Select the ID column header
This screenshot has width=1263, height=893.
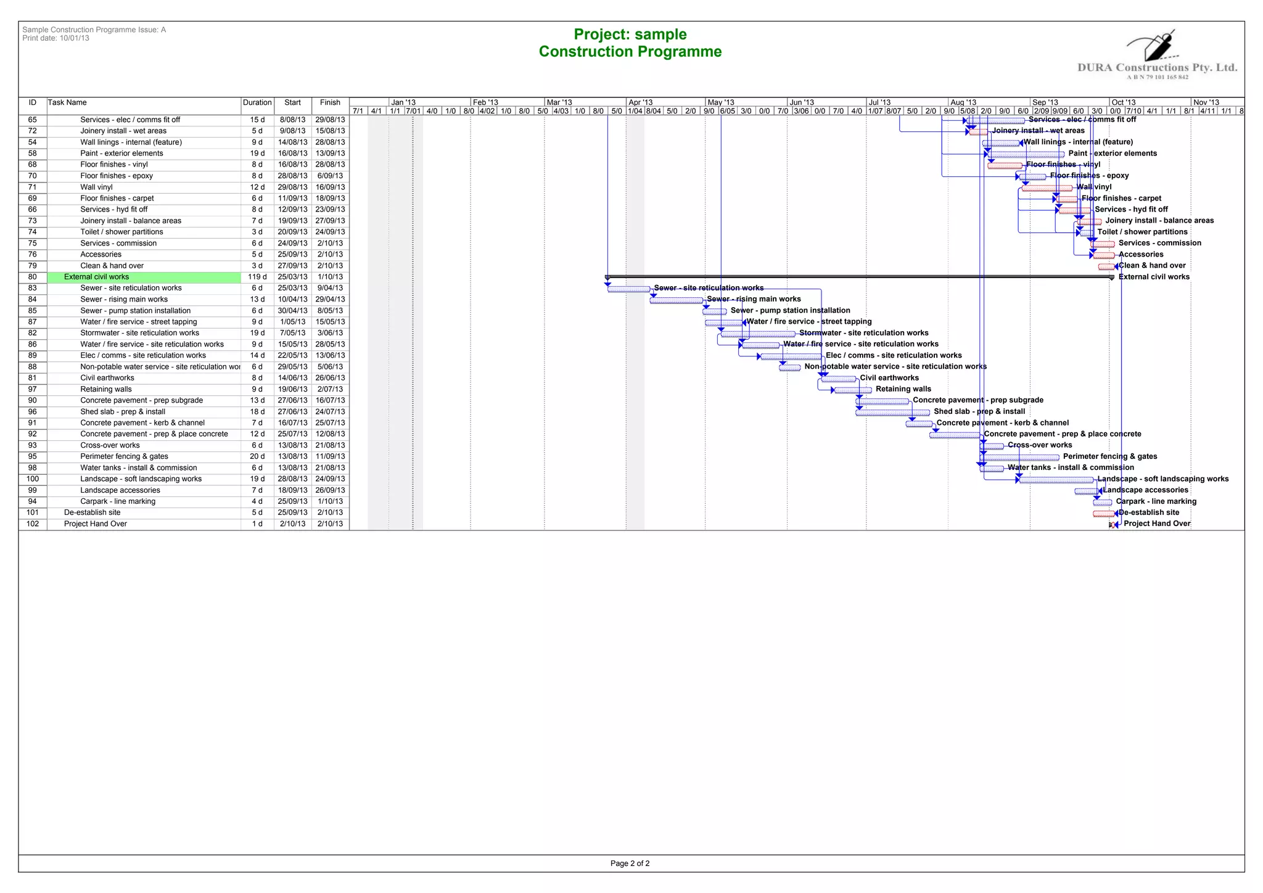(33, 102)
